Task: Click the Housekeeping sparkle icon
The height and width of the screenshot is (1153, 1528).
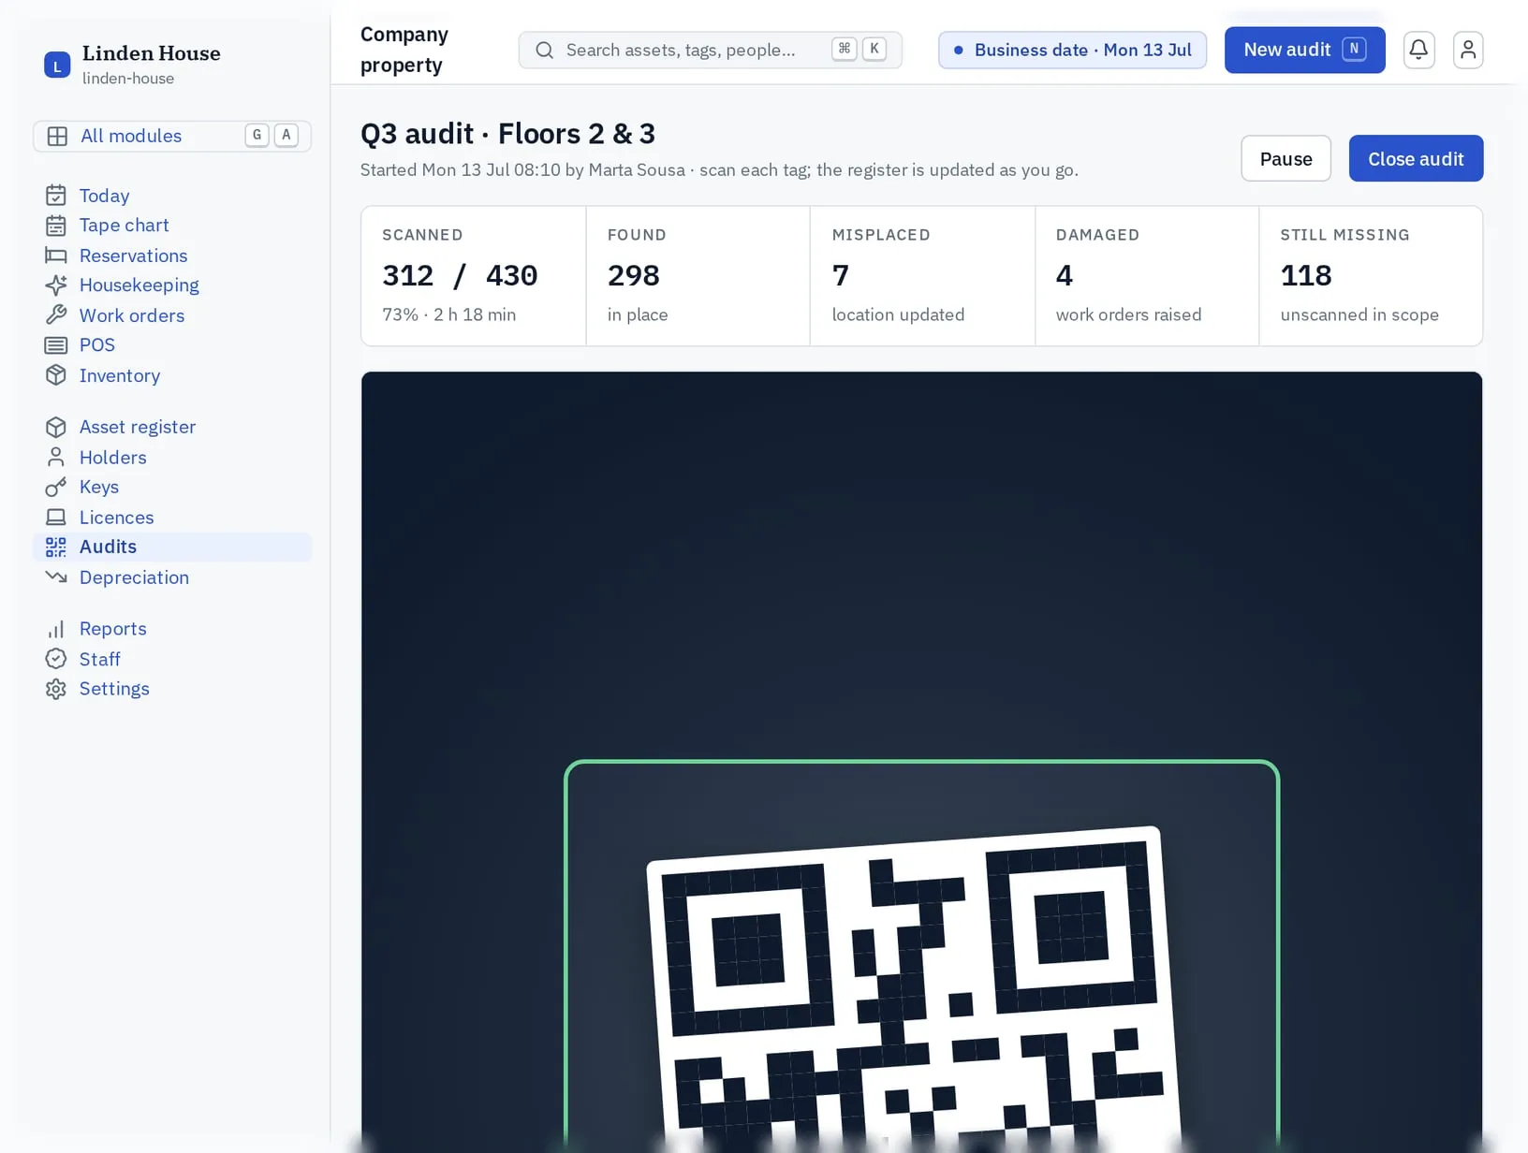Action: pos(56,285)
